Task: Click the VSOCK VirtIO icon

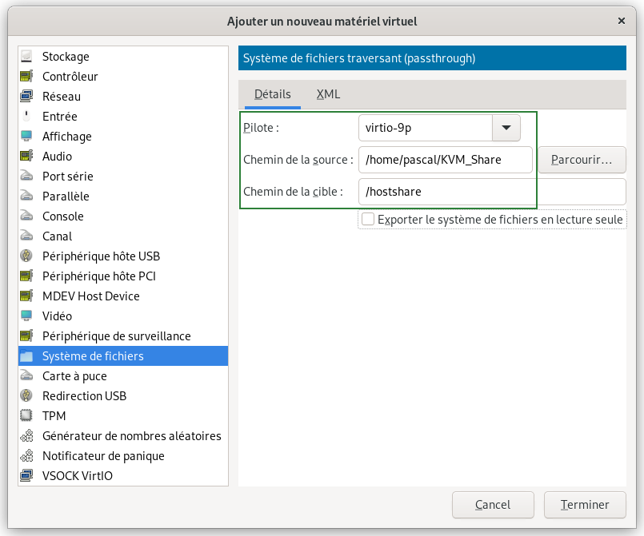Action: tap(26, 476)
